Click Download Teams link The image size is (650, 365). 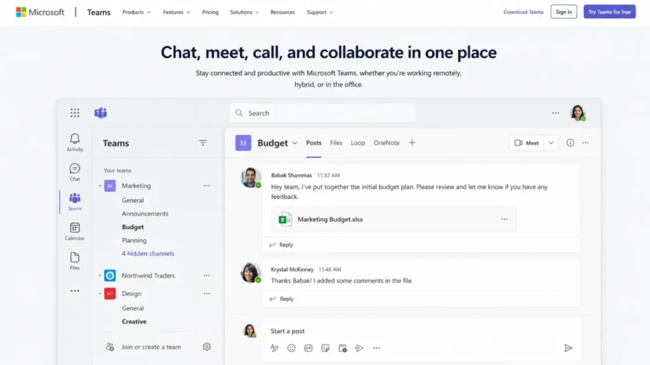click(x=523, y=12)
